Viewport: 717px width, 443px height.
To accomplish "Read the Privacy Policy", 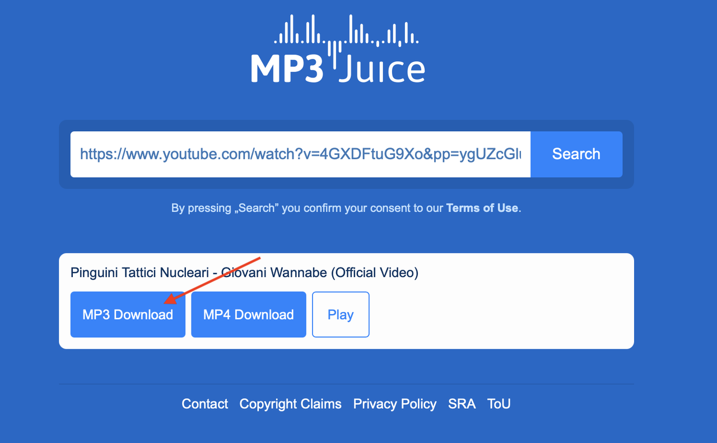I will pos(394,404).
